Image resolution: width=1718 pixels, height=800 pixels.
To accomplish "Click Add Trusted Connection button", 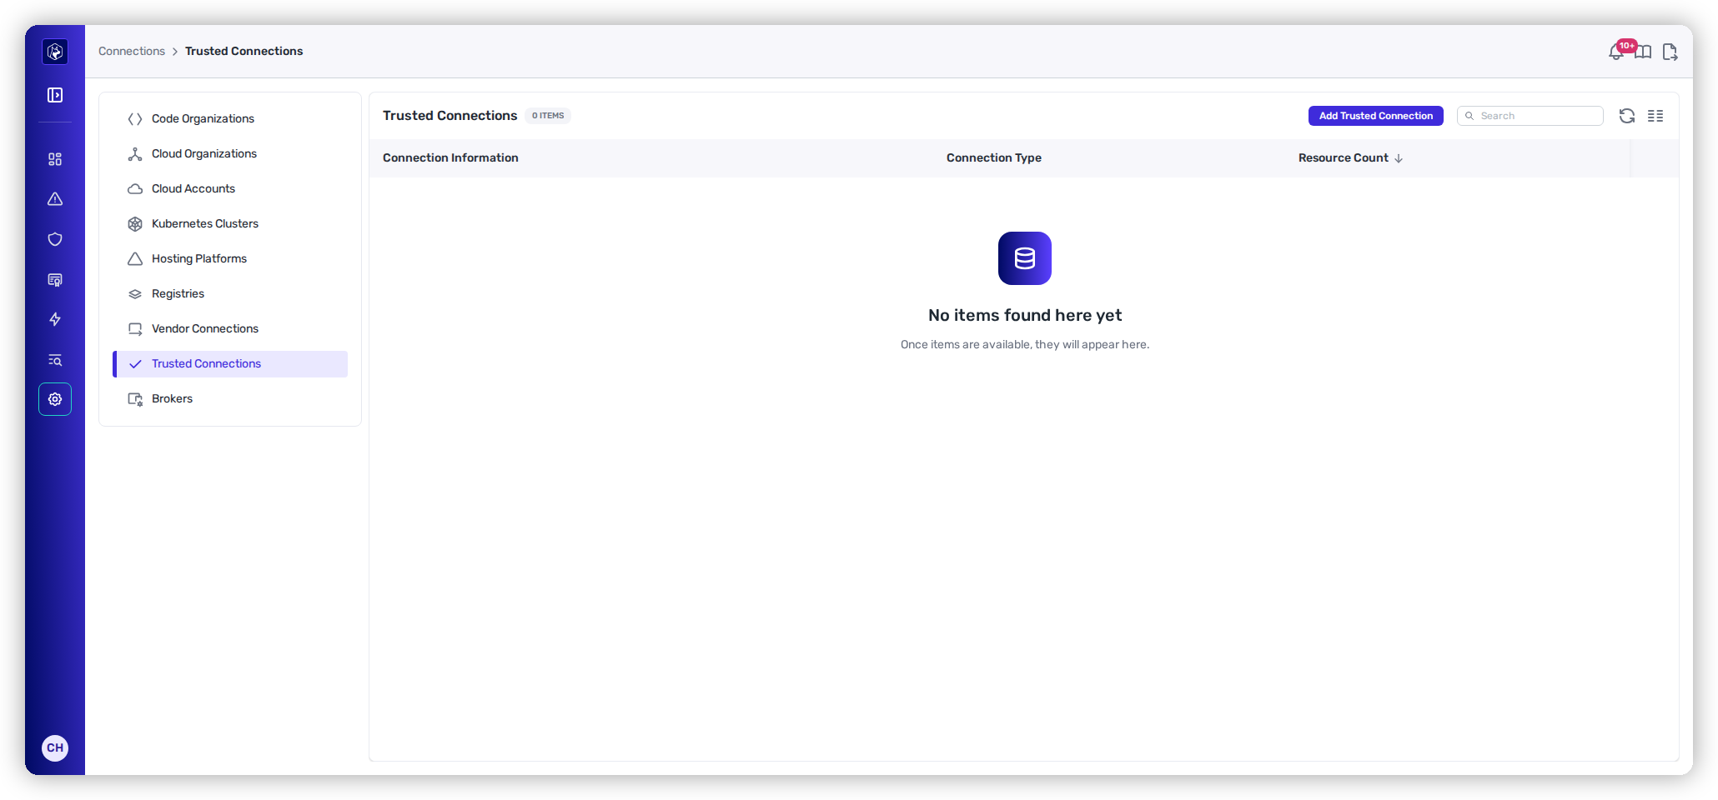I will [1376, 116].
